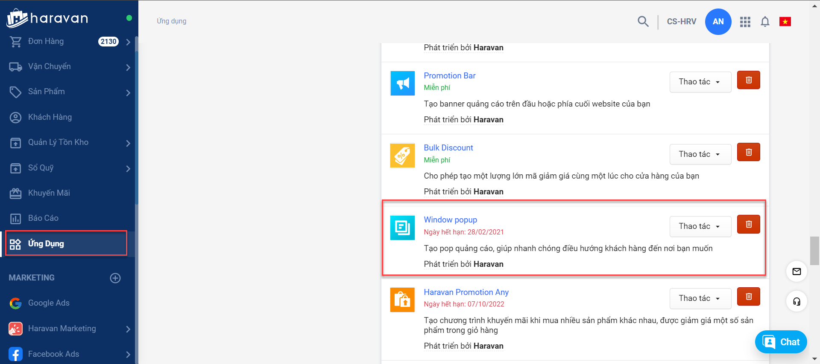This screenshot has width=820, height=364.
Task: Open Thao tác dropdown for Window popup
Action: tap(700, 226)
